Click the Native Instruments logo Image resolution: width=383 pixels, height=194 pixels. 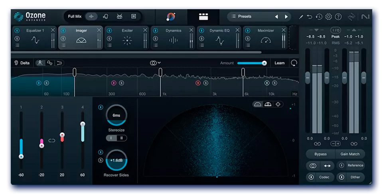coord(365,17)
